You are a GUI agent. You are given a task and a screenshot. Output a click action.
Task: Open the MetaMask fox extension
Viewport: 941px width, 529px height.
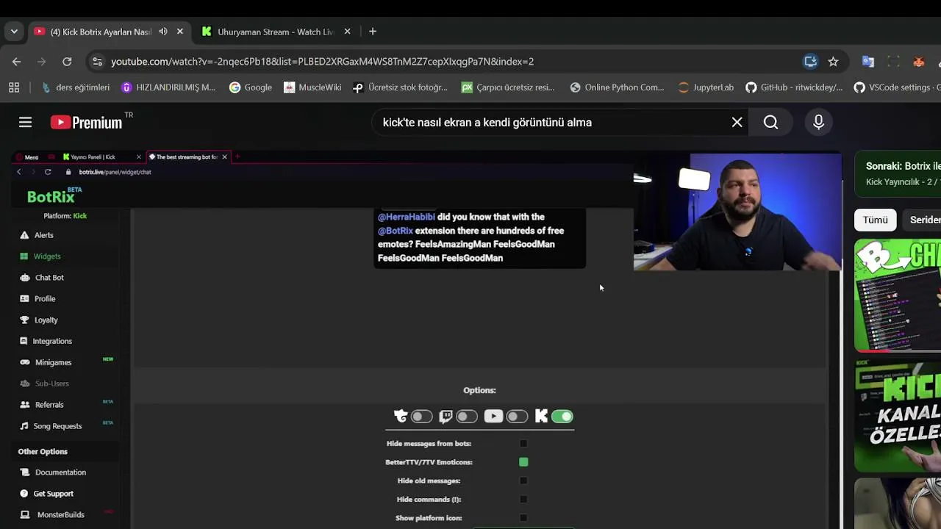tap(918, 62)
